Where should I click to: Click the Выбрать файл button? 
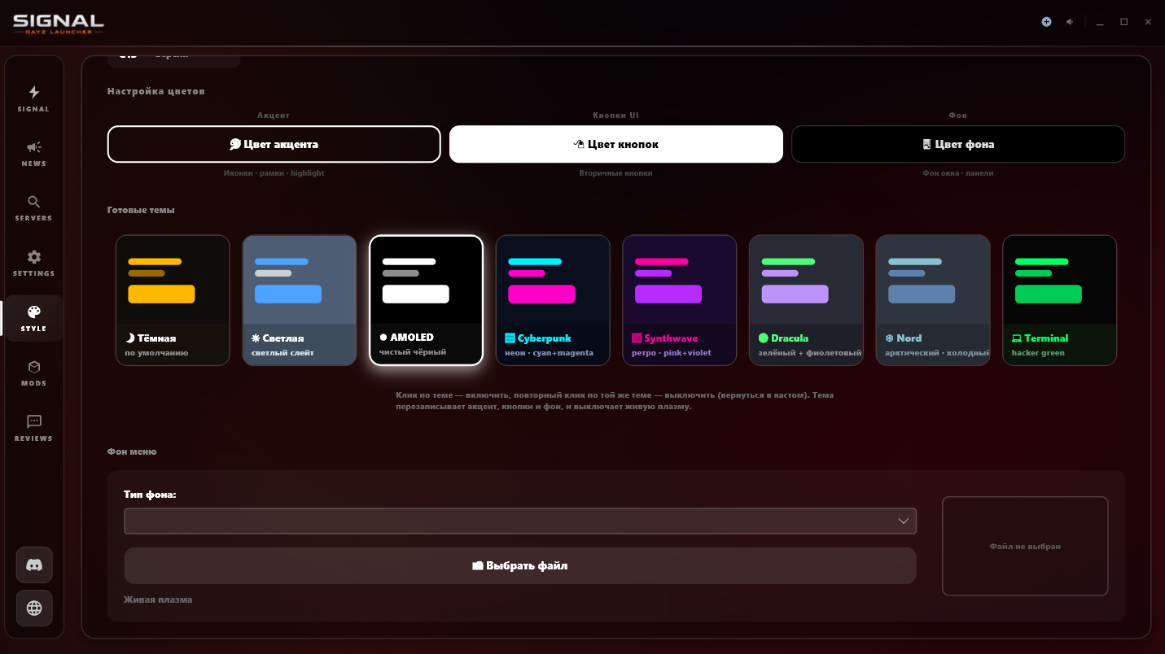[520, 565]
